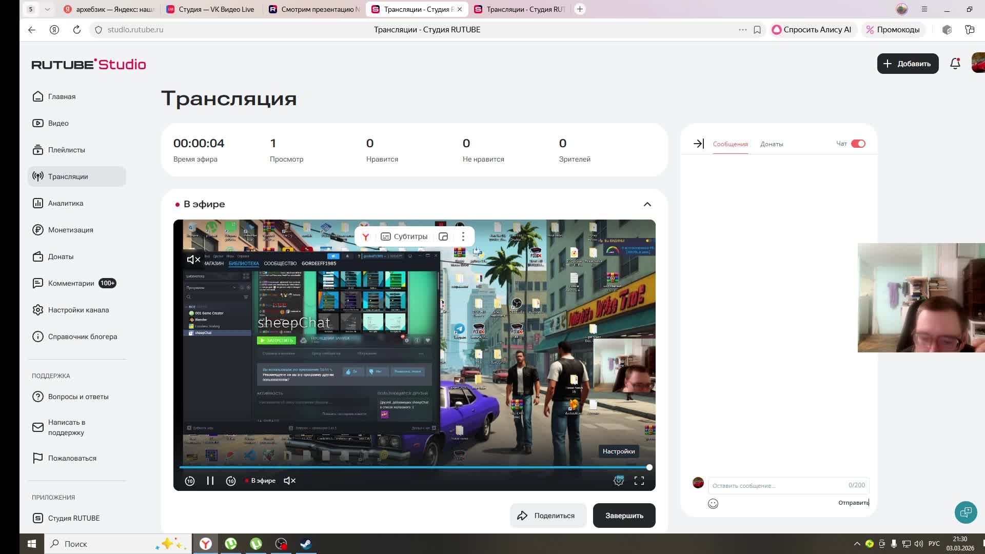Image resolution: width=985 pixels, height=554 pixels.
Task: Open player quality settings gear
Action: tap(619, 481)
